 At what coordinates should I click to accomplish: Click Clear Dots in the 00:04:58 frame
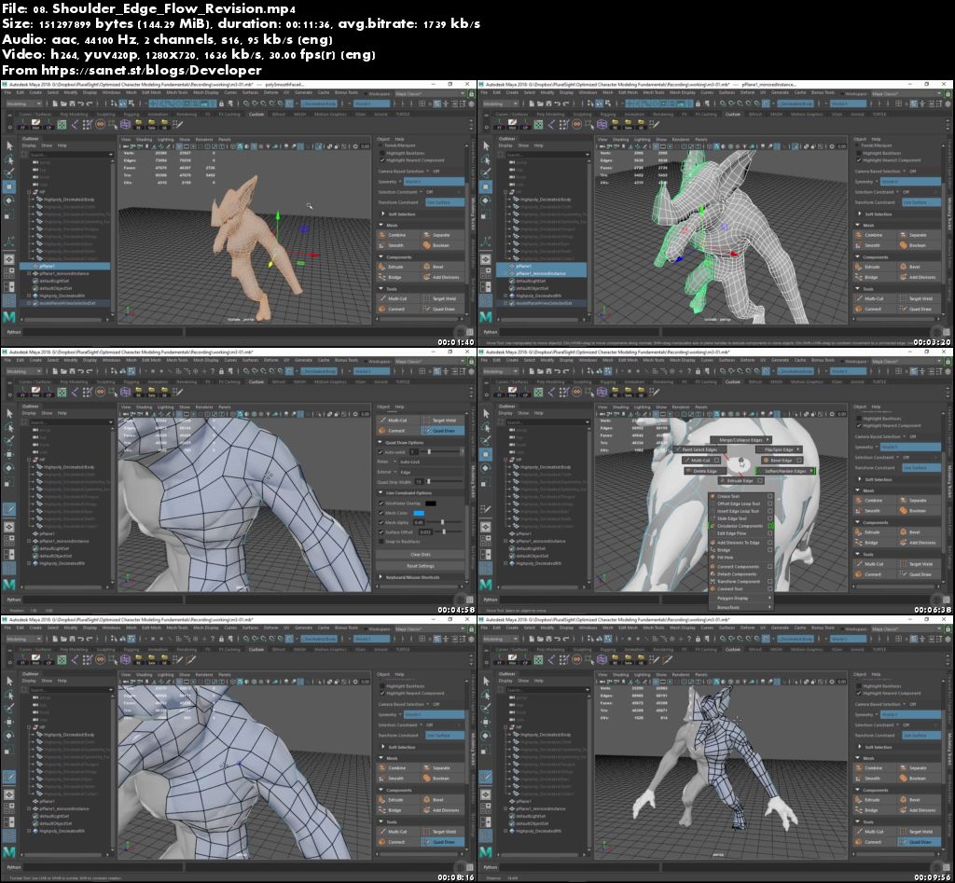pos(421,555)
